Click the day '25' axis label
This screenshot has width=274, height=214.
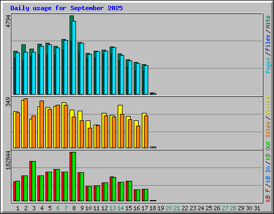coord(209,208)
